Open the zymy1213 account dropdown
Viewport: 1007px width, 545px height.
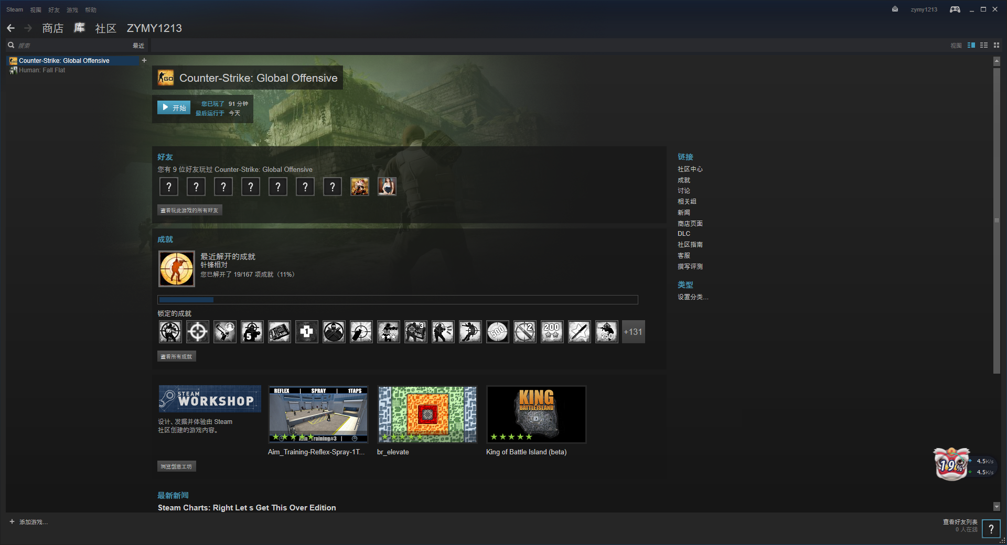(924, 9)
